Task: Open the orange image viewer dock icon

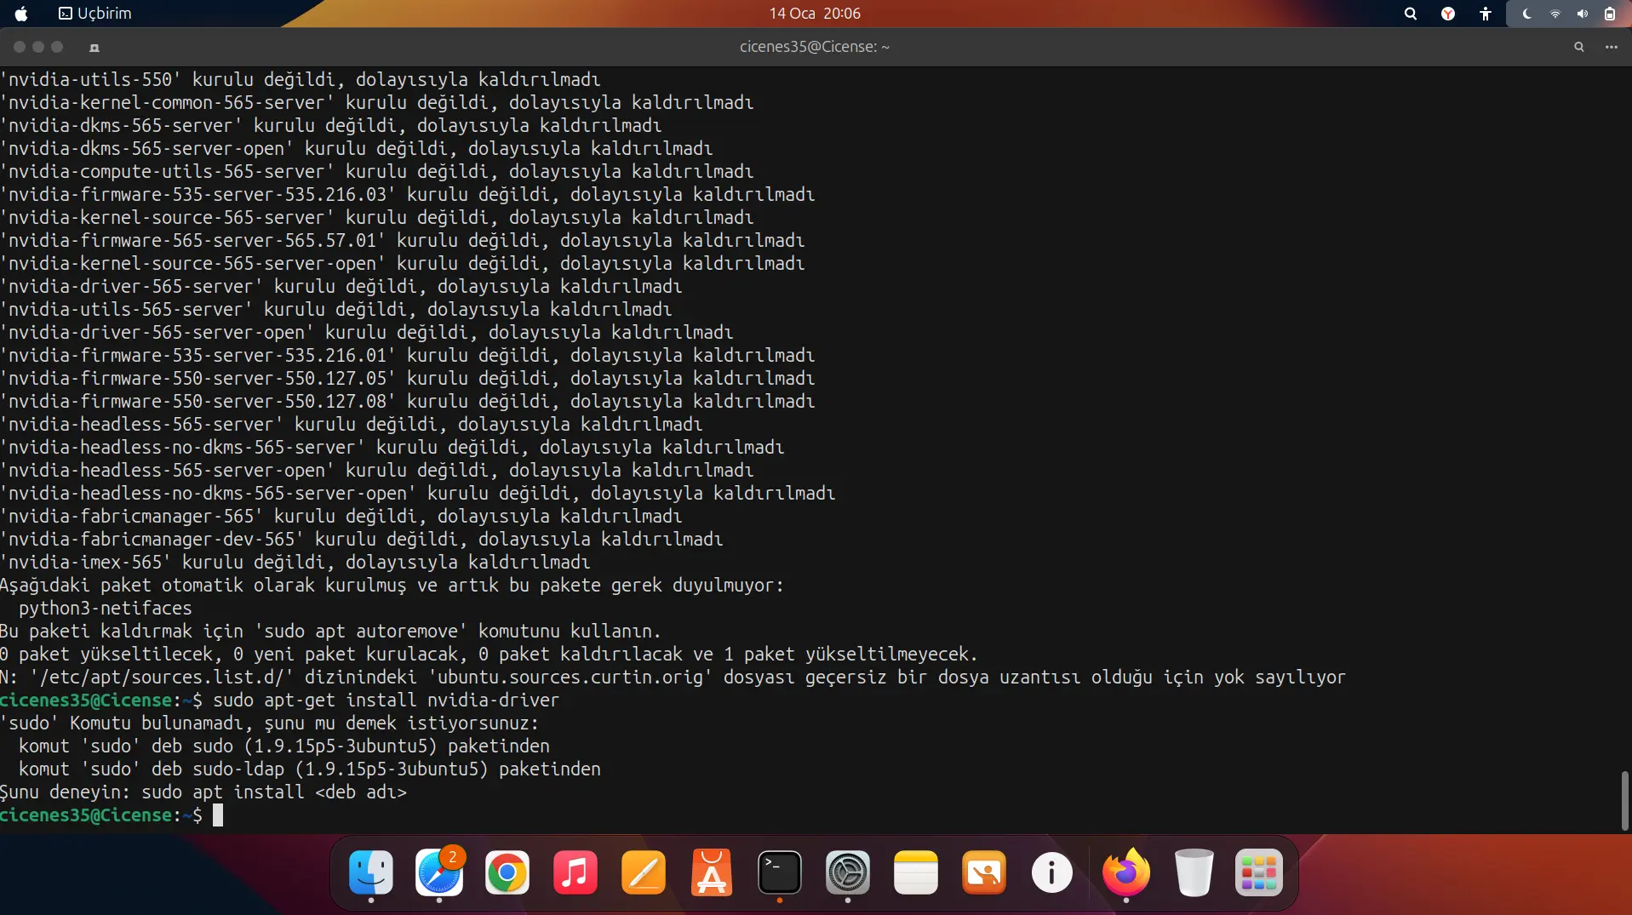Action: 984,872
